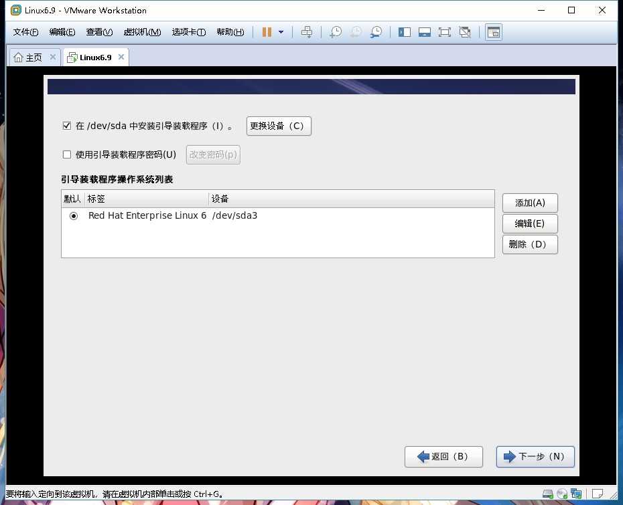The image size is (623, 505).
Task: Click the VMware Workstation title bar icon
Action: [x=16, y=10]
